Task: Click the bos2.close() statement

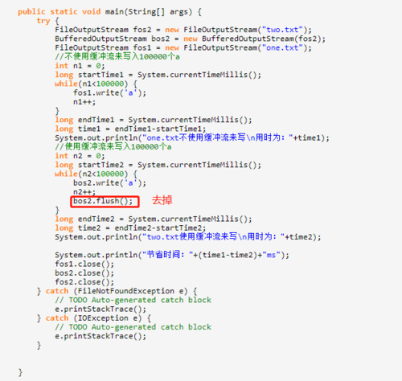Action: 84,273
